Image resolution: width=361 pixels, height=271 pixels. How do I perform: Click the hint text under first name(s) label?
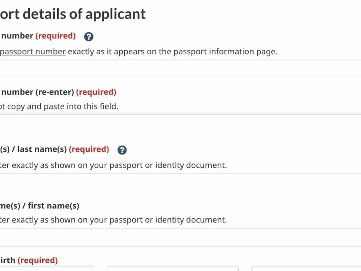(x=113, y=220)
